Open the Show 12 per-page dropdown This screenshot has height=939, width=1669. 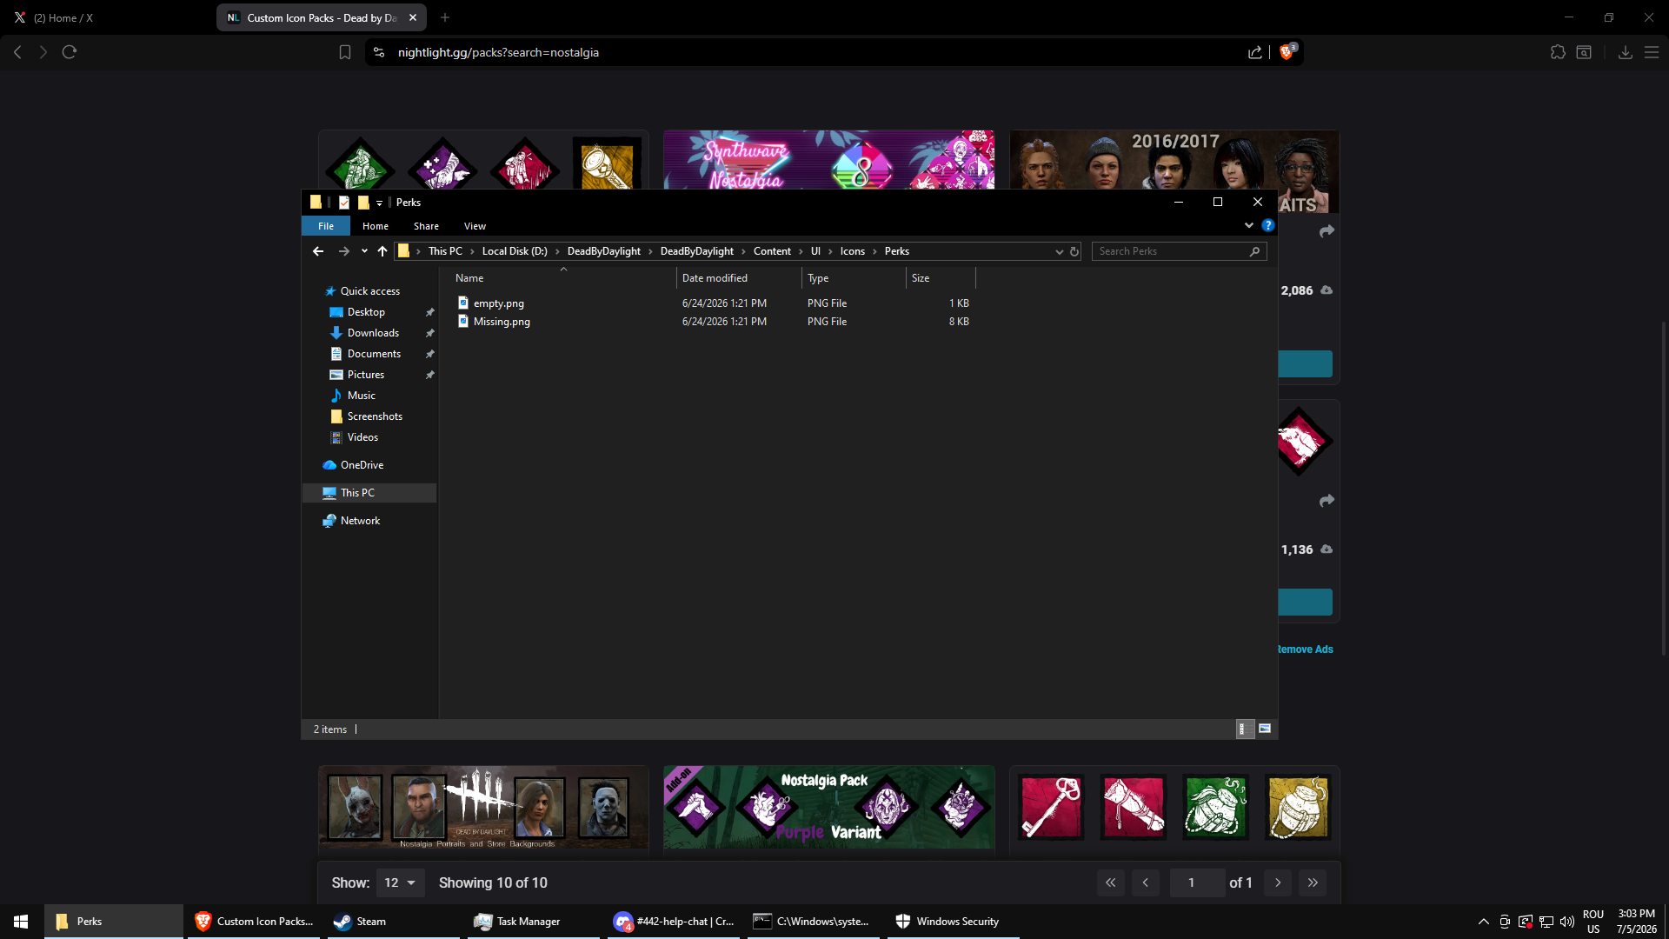click(x=400, y=882)
